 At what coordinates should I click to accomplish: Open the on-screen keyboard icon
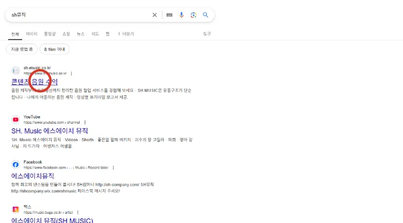(x=169, y=15)
